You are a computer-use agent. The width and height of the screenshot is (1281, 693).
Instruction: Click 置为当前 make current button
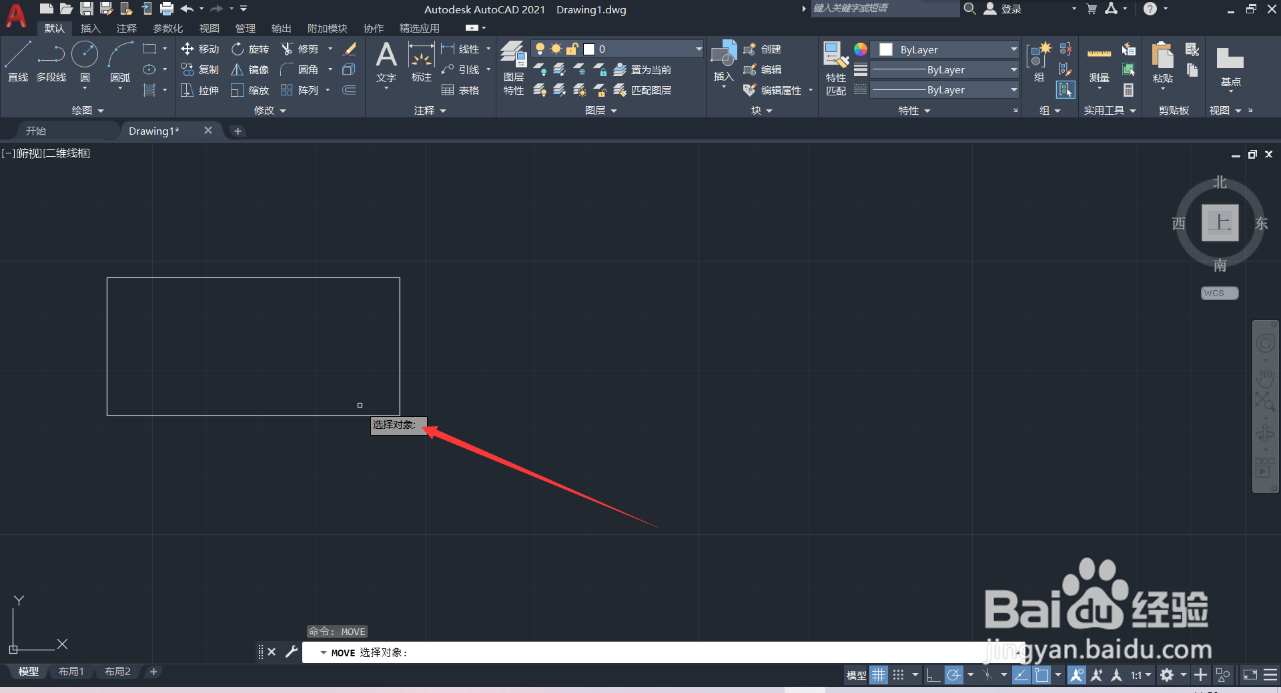click(643, 69)
